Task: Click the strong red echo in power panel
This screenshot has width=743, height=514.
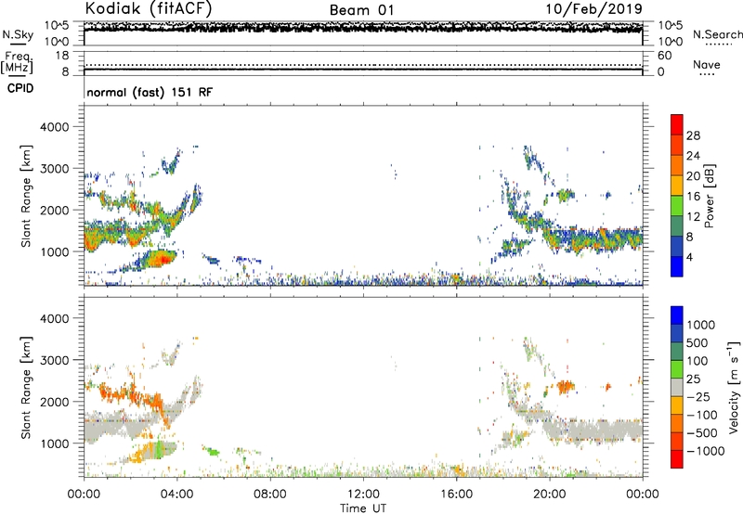Action: pos(162,259)
